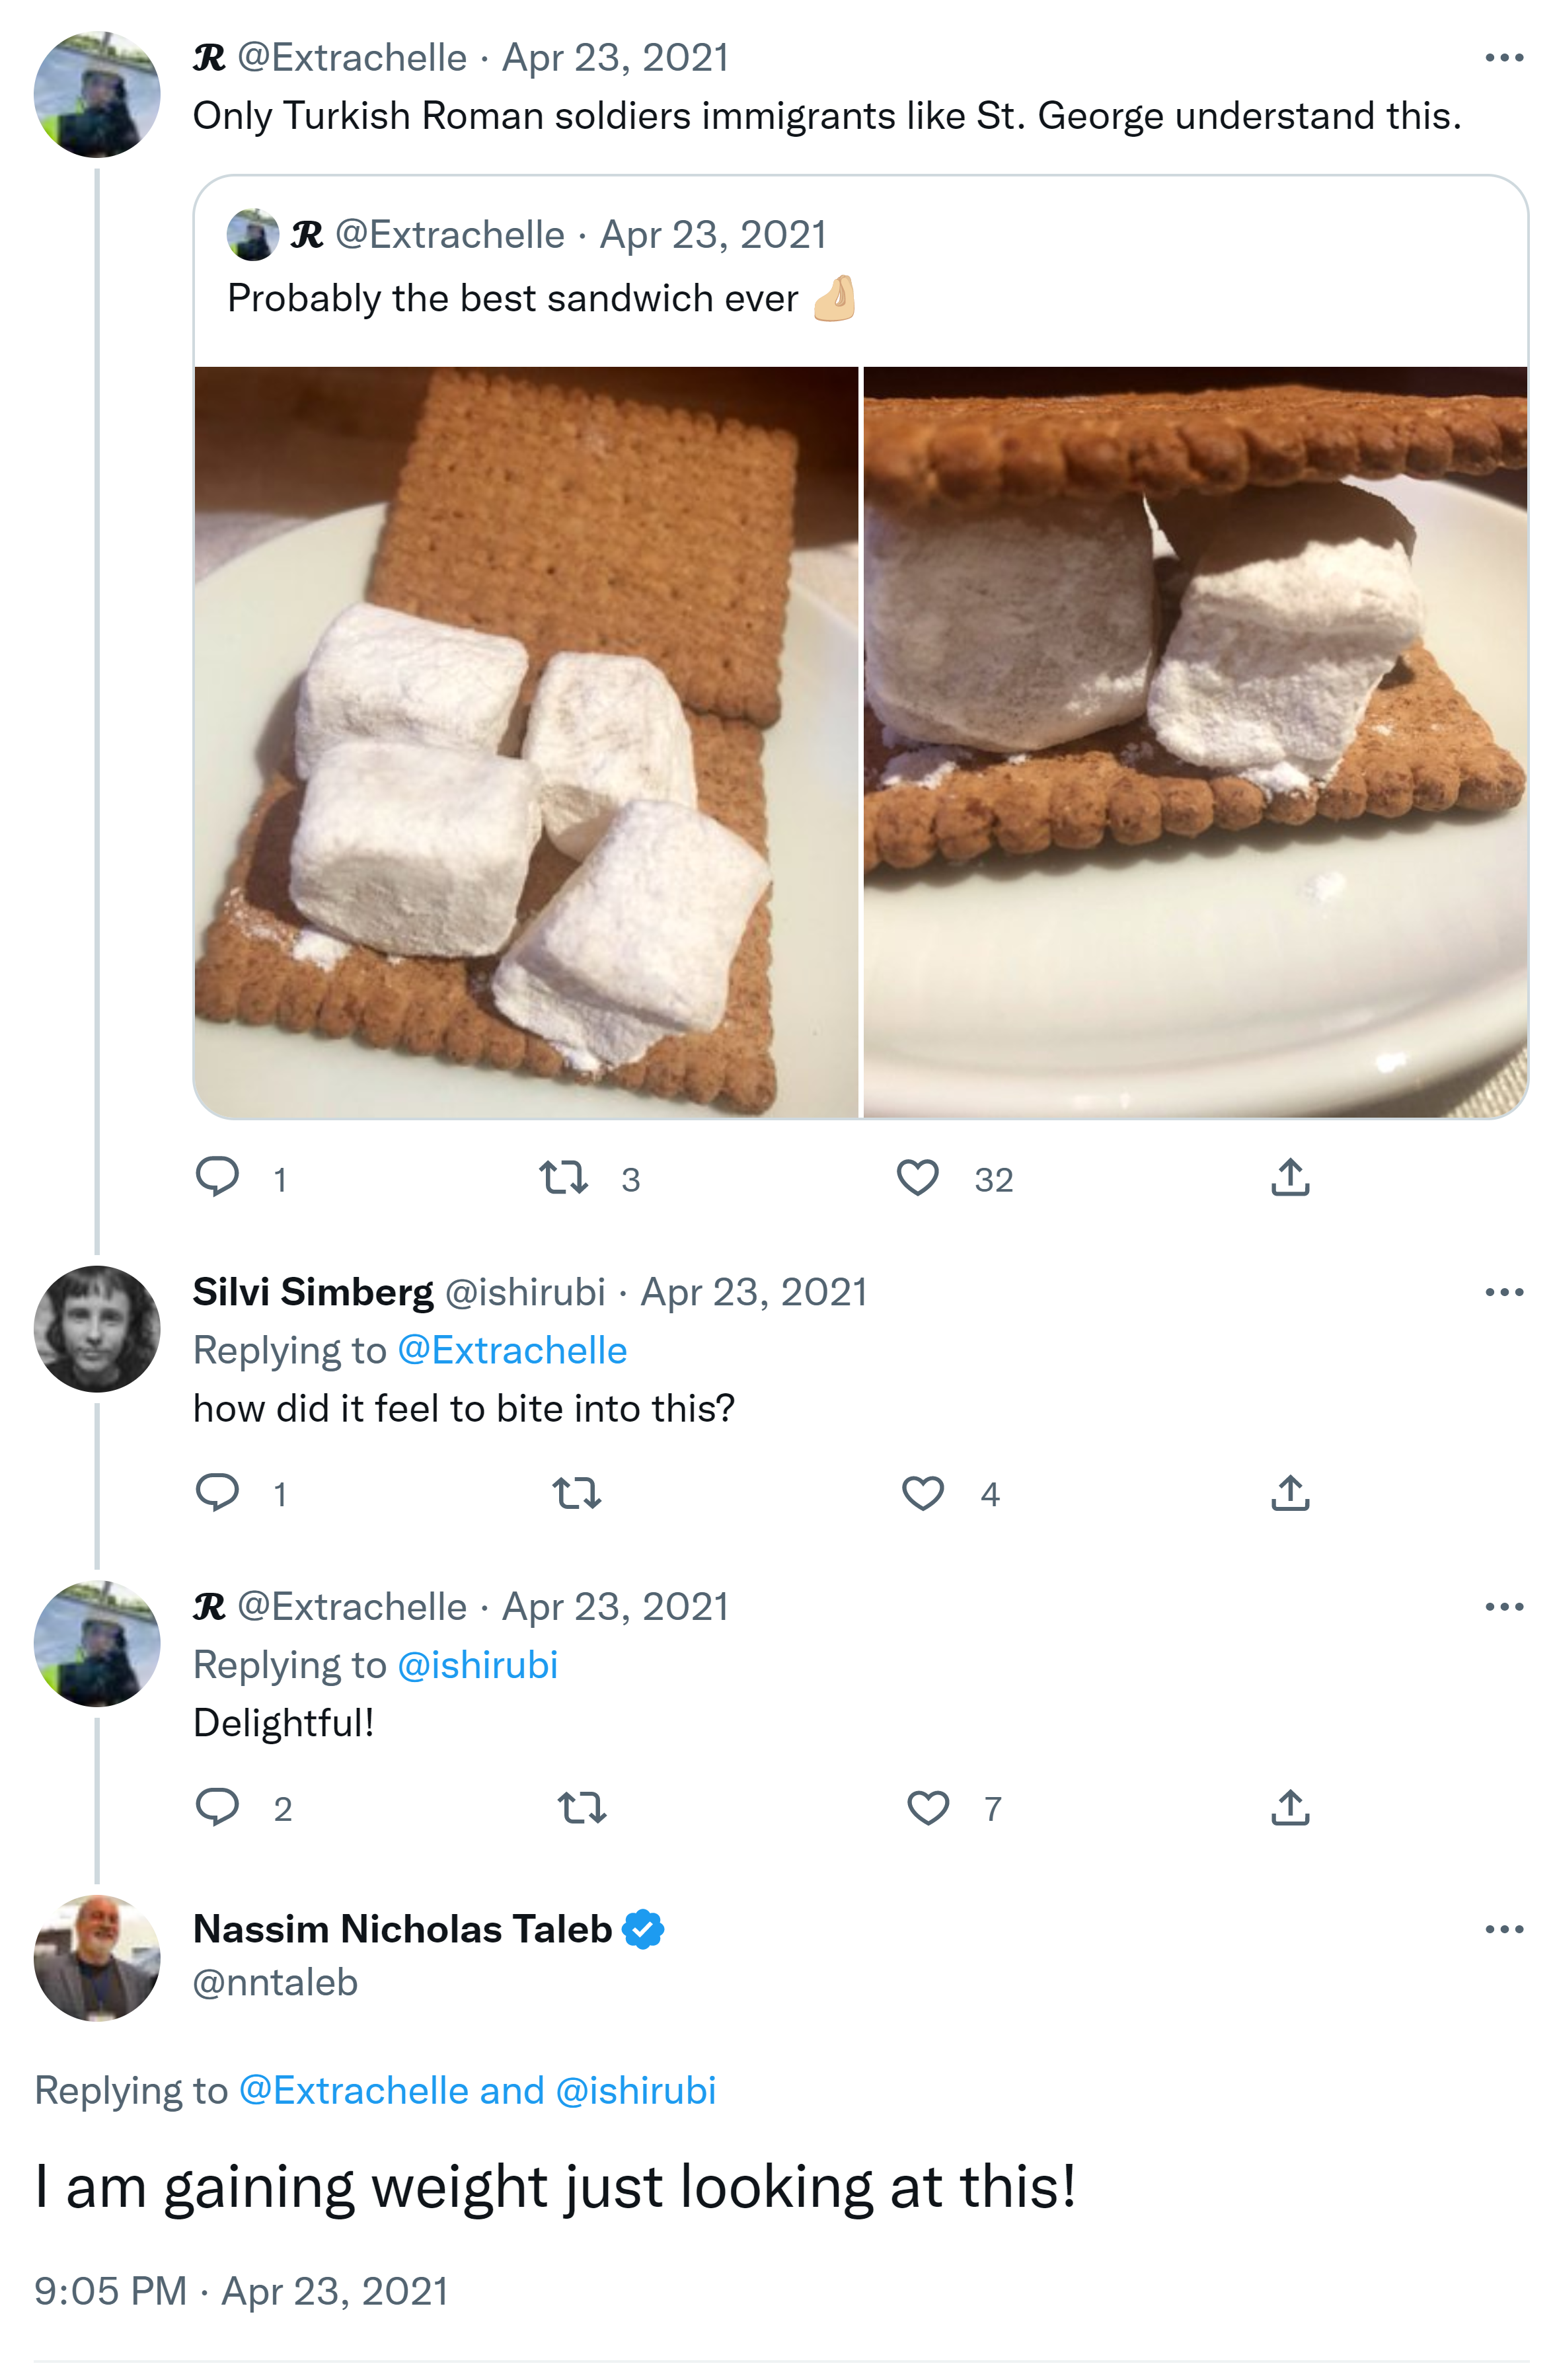
Task: Like Silvi Simberg's tweet
Action: point(922,1493)
